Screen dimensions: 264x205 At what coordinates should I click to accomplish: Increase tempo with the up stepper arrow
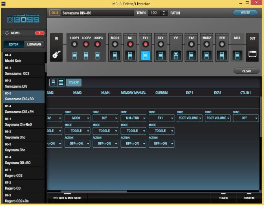point(164,11)
